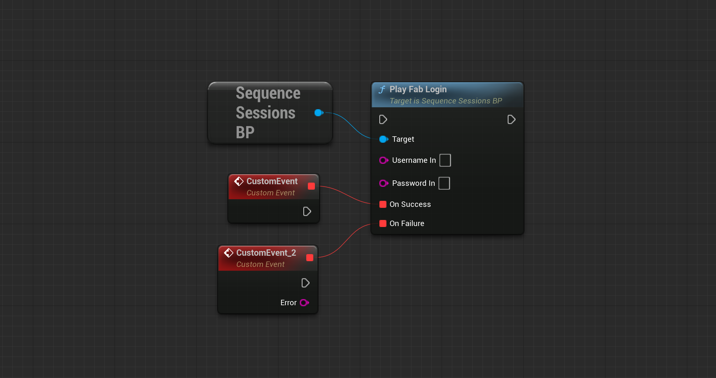Click the Password In string pin
The width and height of the screenshot is (716, 378).
[383, 183]
